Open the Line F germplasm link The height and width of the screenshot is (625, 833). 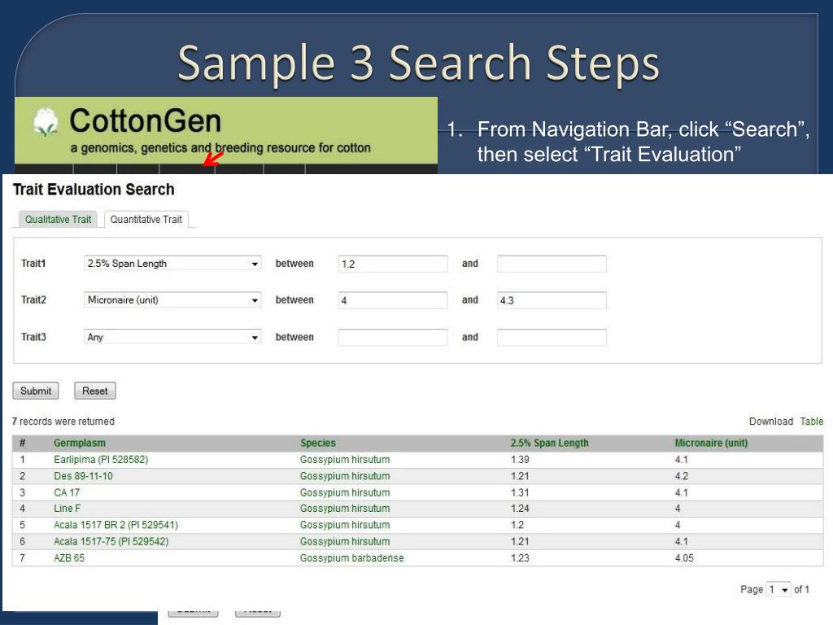pos(67,508)
